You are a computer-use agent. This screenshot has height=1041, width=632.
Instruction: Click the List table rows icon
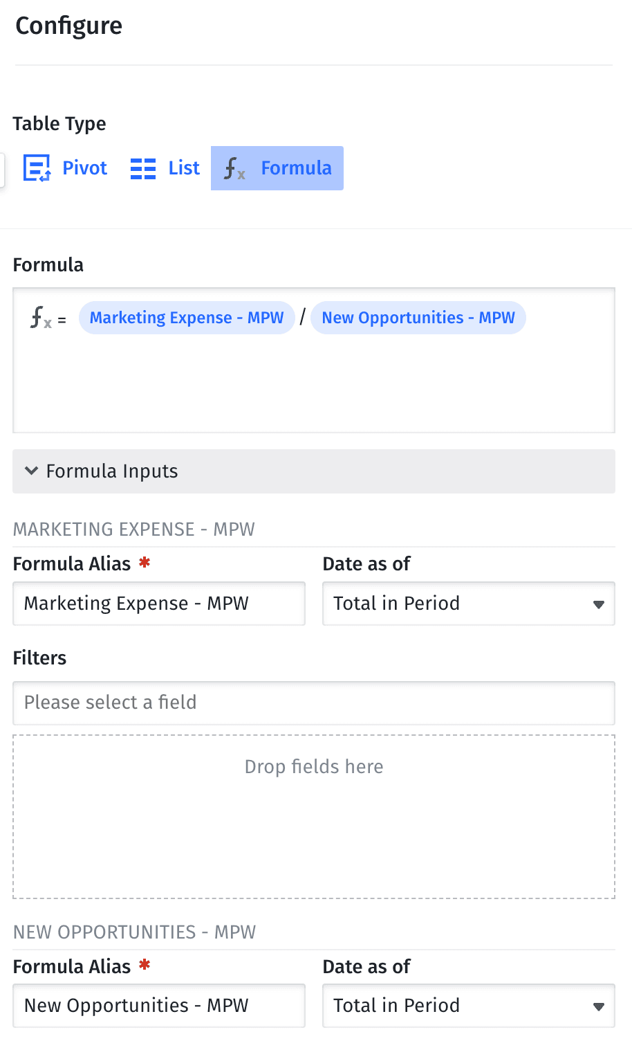(143, 168)
